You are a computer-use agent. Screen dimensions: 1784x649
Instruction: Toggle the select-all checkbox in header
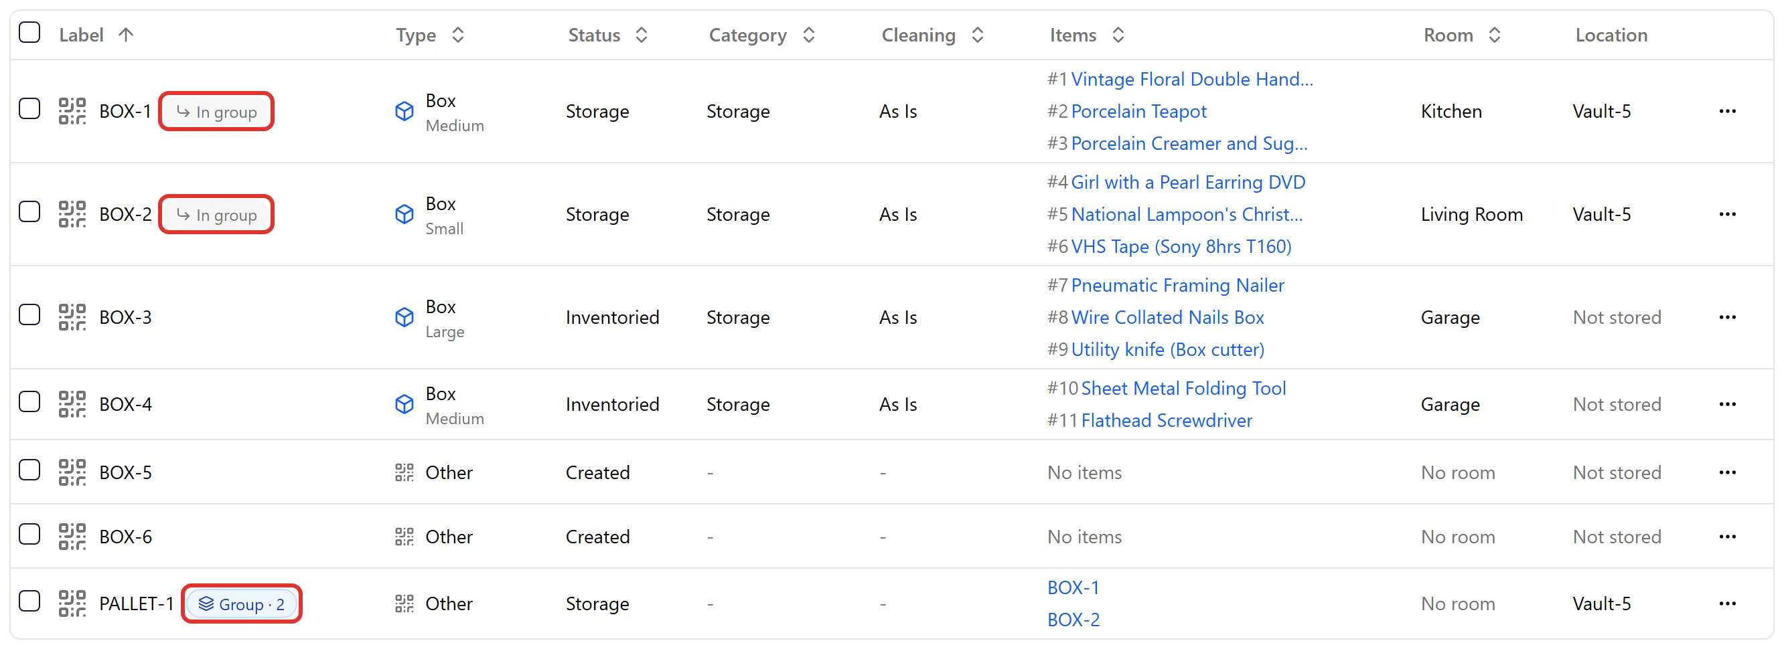pos(29,33)
